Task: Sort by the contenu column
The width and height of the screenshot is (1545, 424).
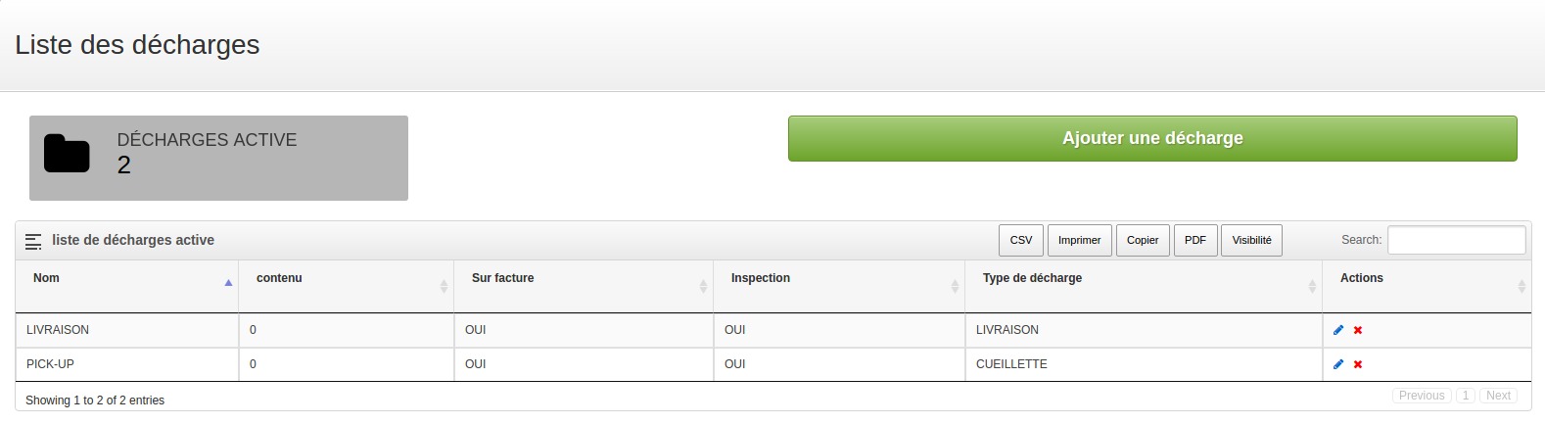Action: [x=444, y=286]
